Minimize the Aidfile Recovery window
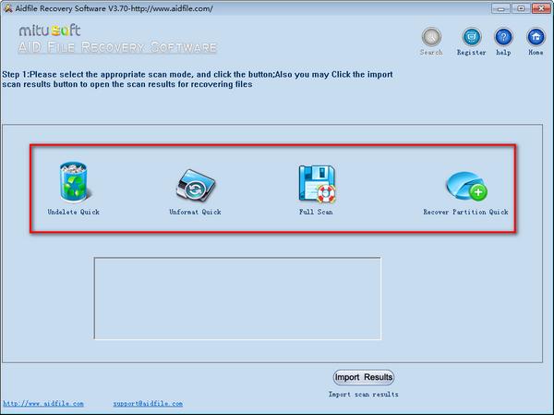The height and width of the screenshot is (415, 554). coord(501,8)
